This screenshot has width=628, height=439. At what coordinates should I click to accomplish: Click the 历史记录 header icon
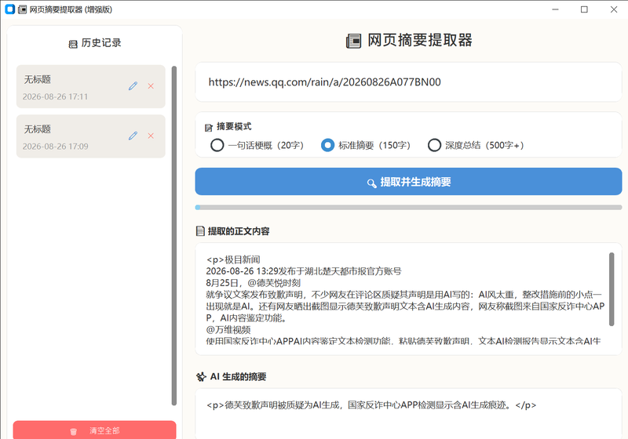[73, 44]
